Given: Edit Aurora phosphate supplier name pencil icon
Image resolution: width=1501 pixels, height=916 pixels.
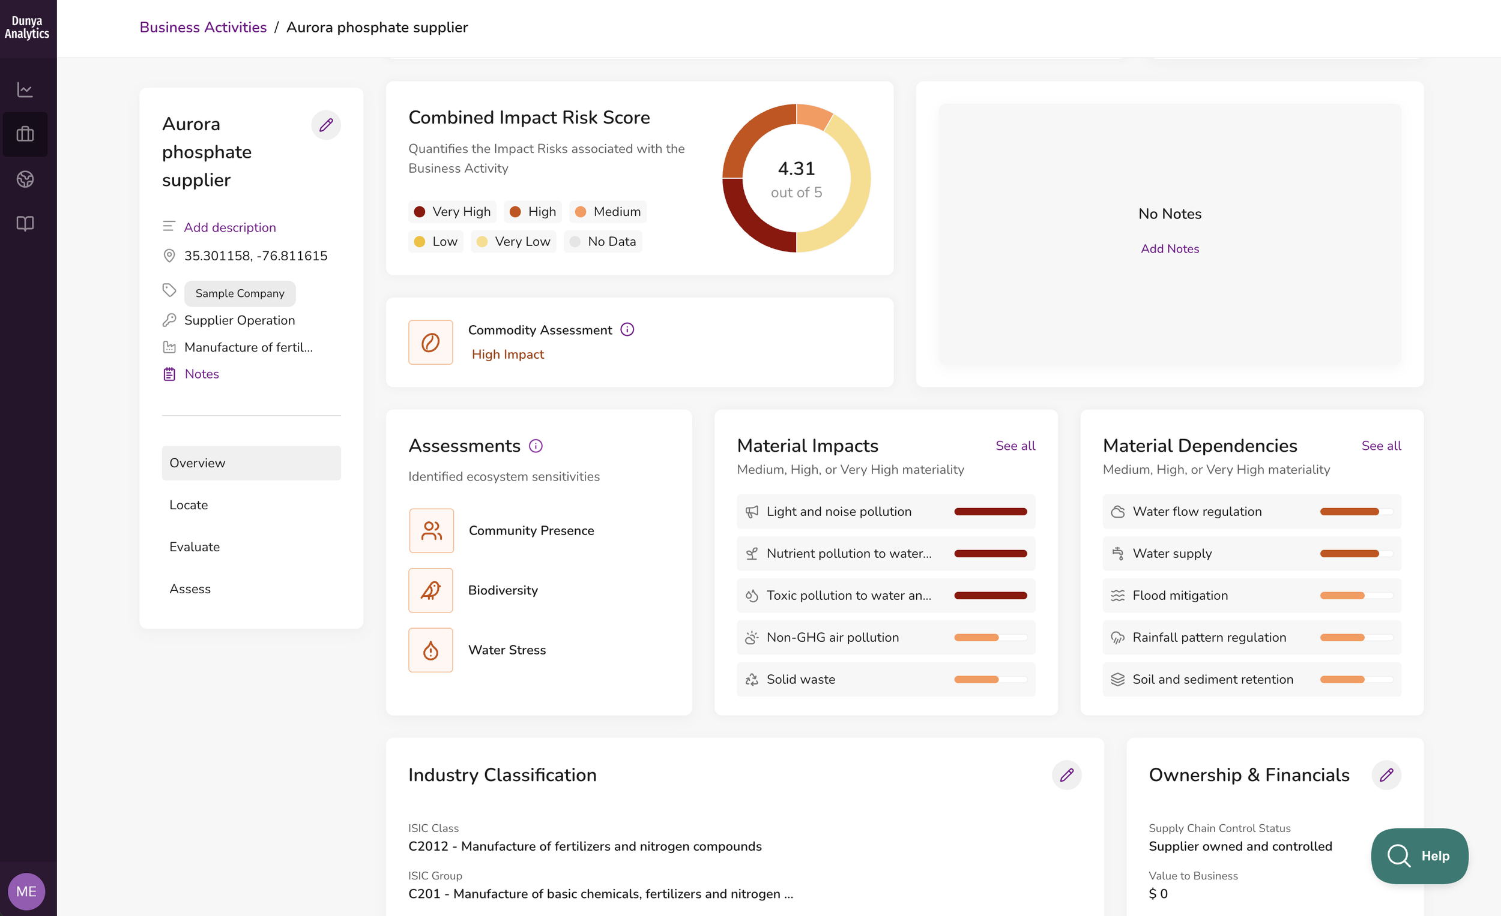Looking at the screenshot, I should pos(326,125).
